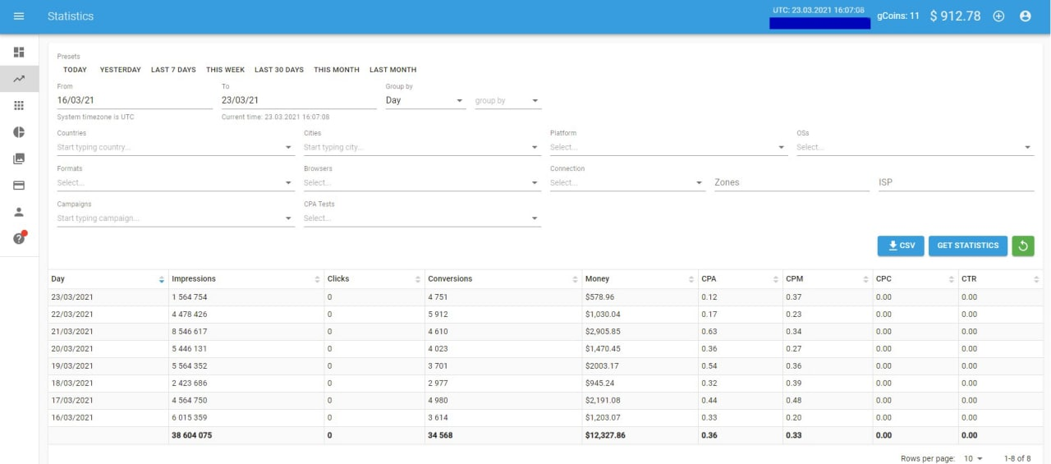Sort by CPC column arrows
1051x464 pixels.
[952, 280]
